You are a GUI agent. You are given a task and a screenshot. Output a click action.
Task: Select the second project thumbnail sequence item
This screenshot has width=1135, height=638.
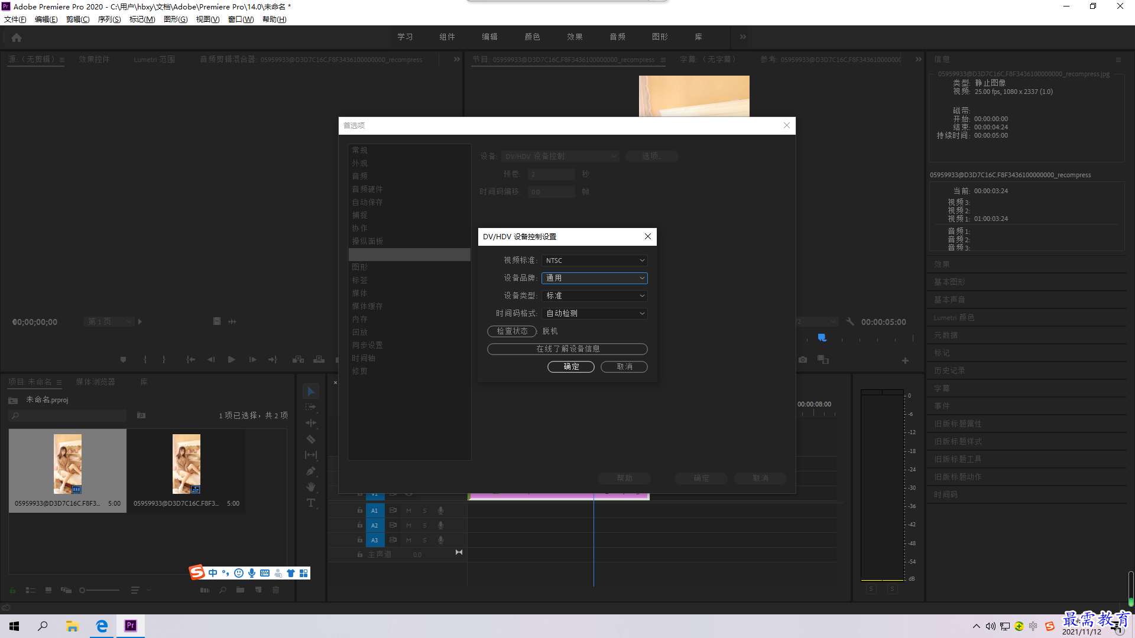[x=186, y=470]
